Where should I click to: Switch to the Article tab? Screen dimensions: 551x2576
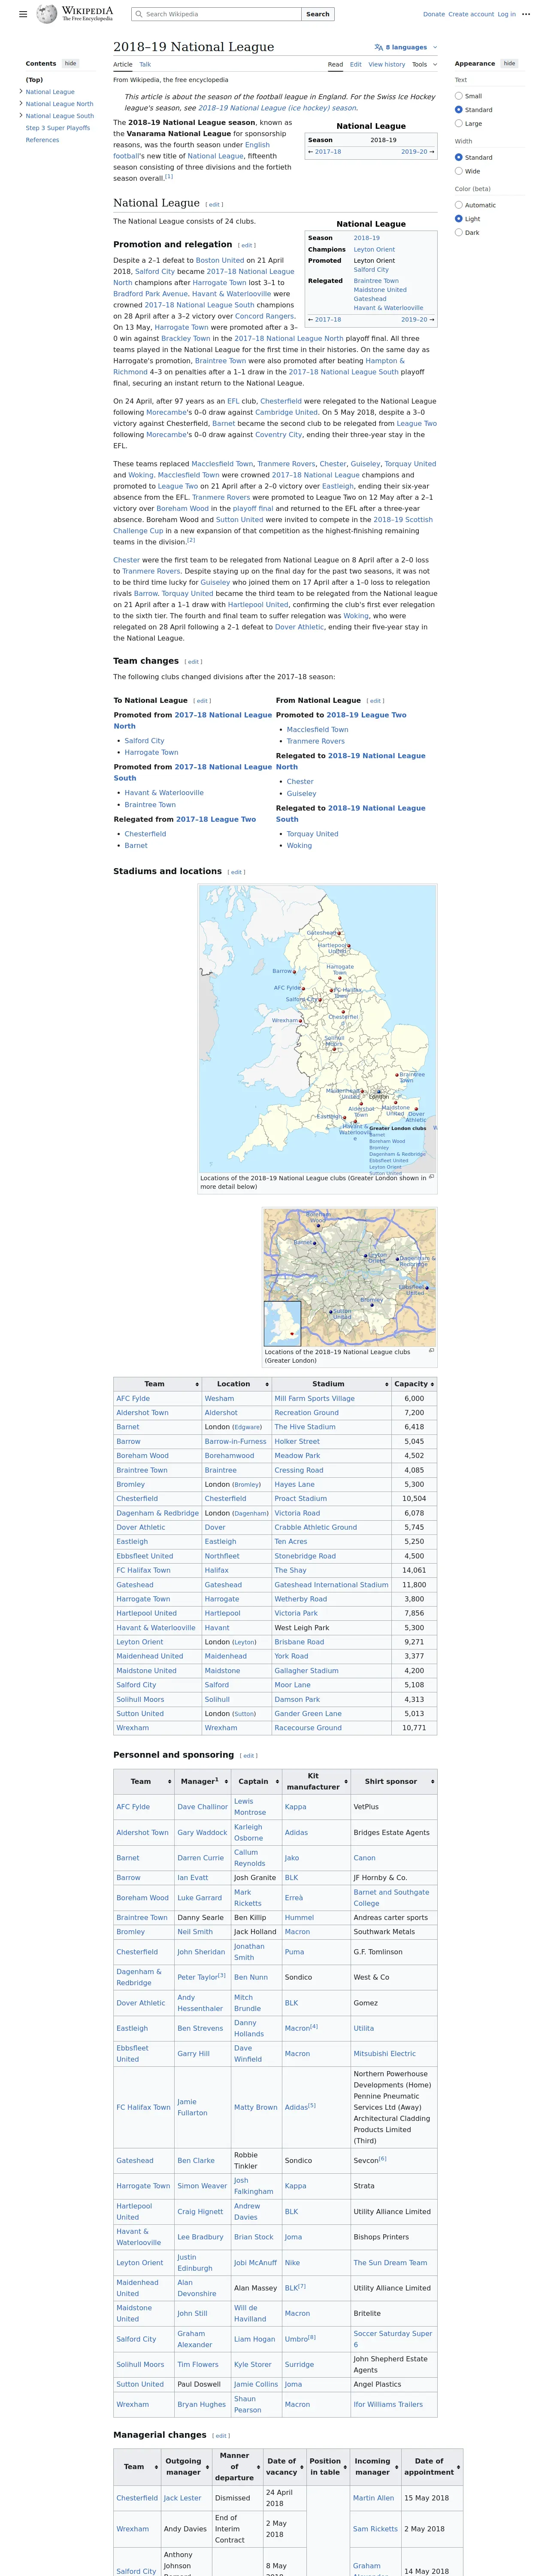click(123, 64)
